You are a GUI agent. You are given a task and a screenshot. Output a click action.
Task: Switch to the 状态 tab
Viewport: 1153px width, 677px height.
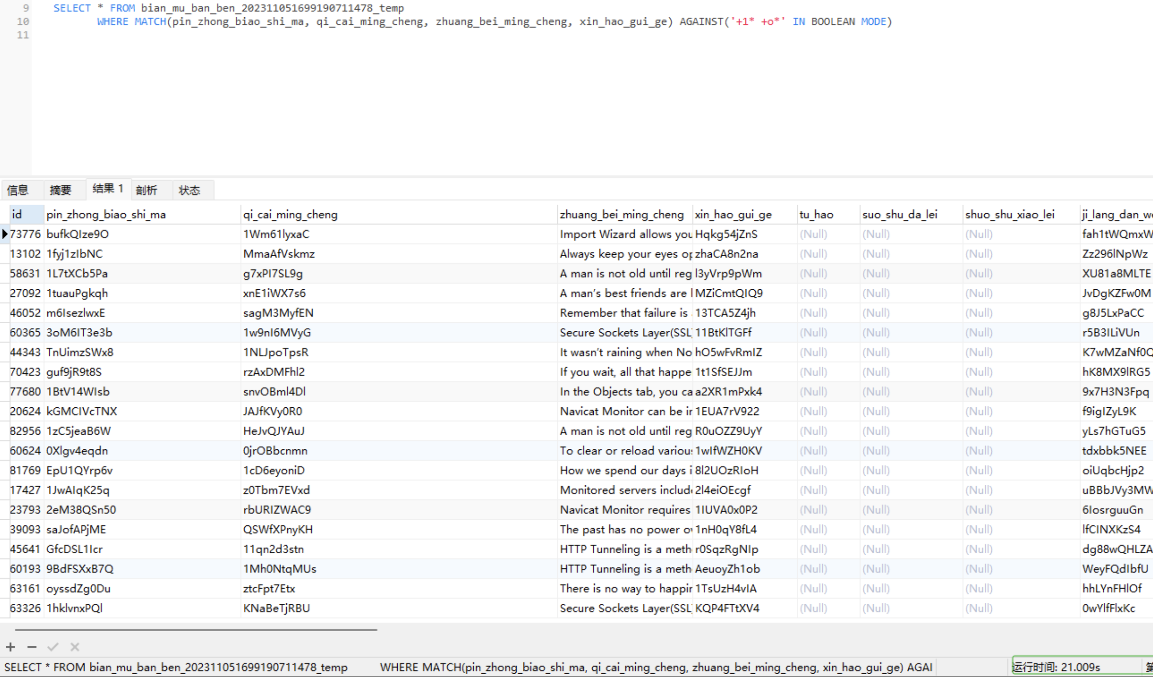click(189, 190)
